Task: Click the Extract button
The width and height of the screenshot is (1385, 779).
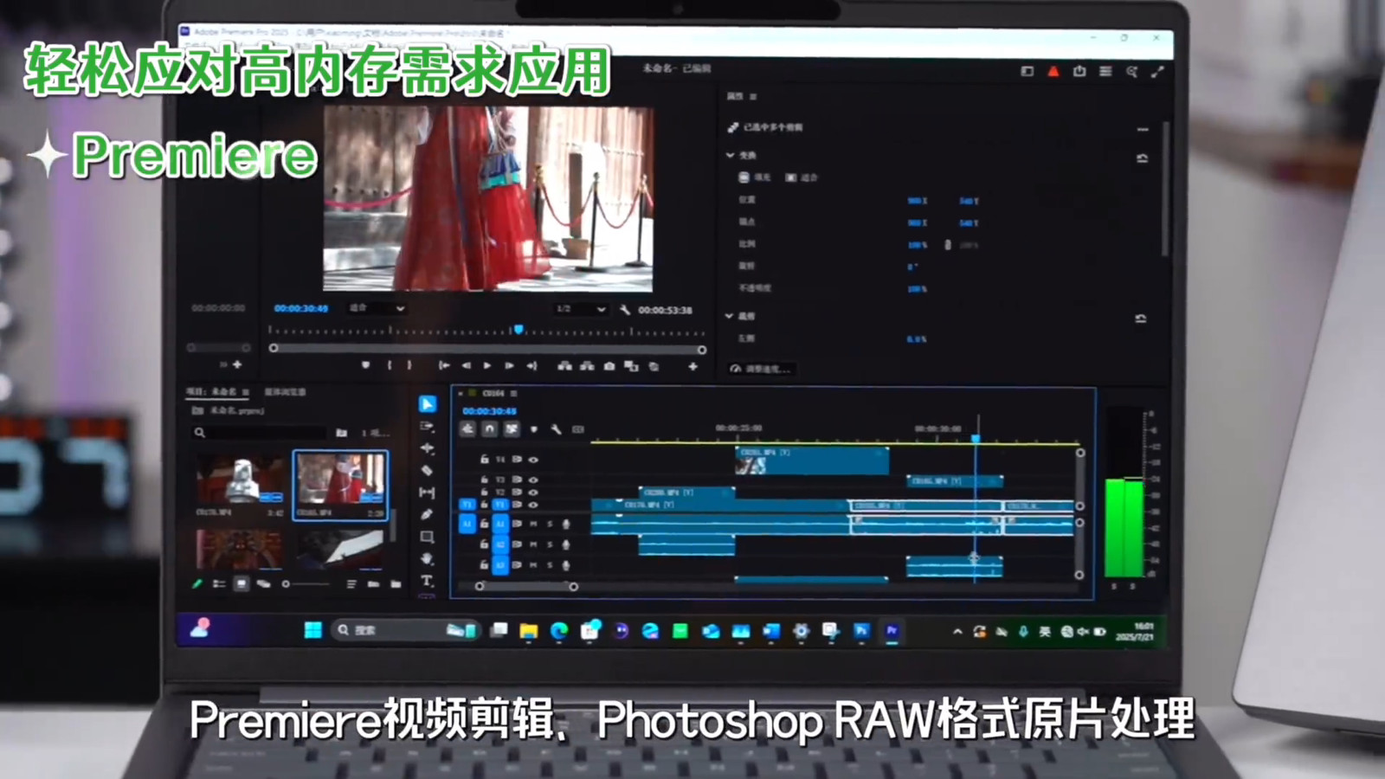Action: (587, 366)
